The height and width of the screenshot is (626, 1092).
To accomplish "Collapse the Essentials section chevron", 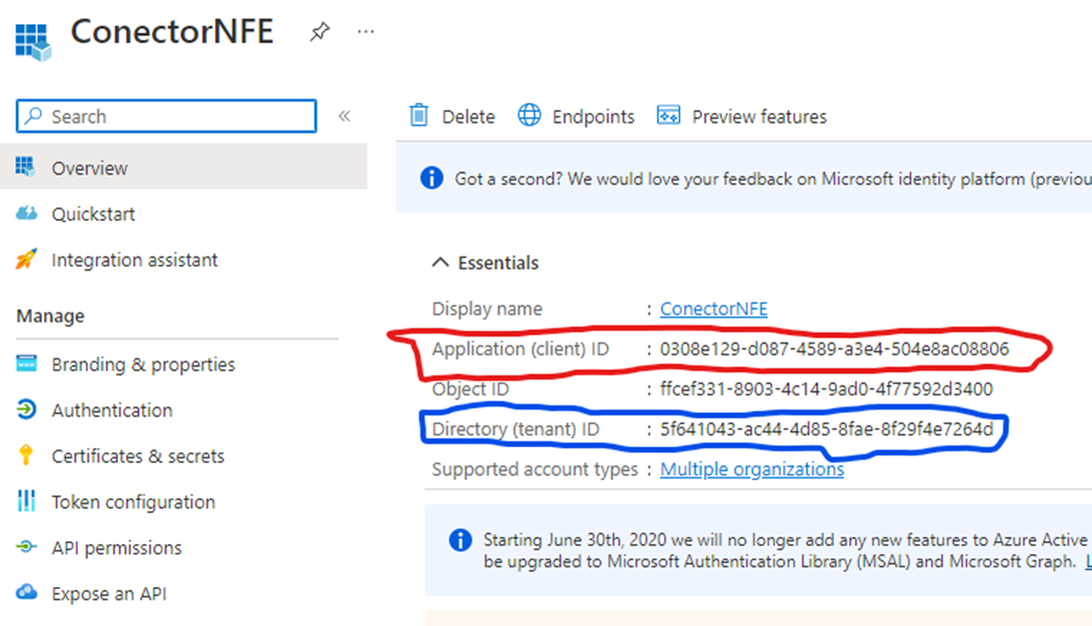I will 441,263.
